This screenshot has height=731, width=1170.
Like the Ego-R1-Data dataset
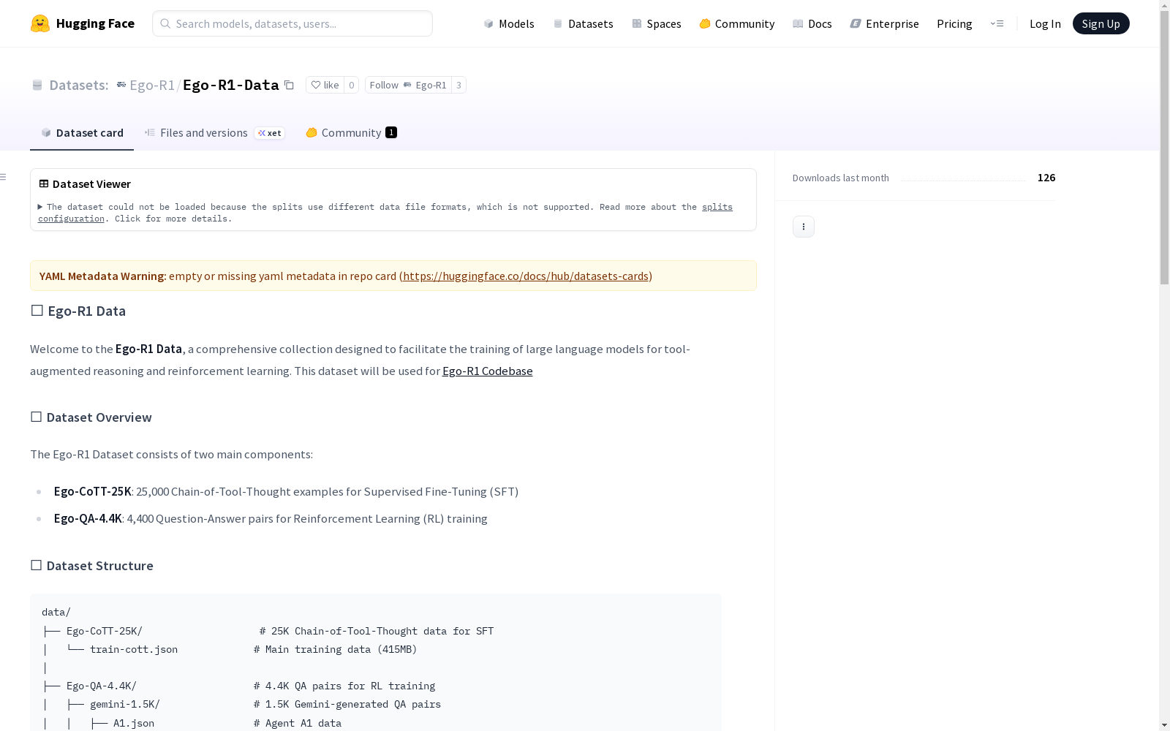[x=325, y=85]
